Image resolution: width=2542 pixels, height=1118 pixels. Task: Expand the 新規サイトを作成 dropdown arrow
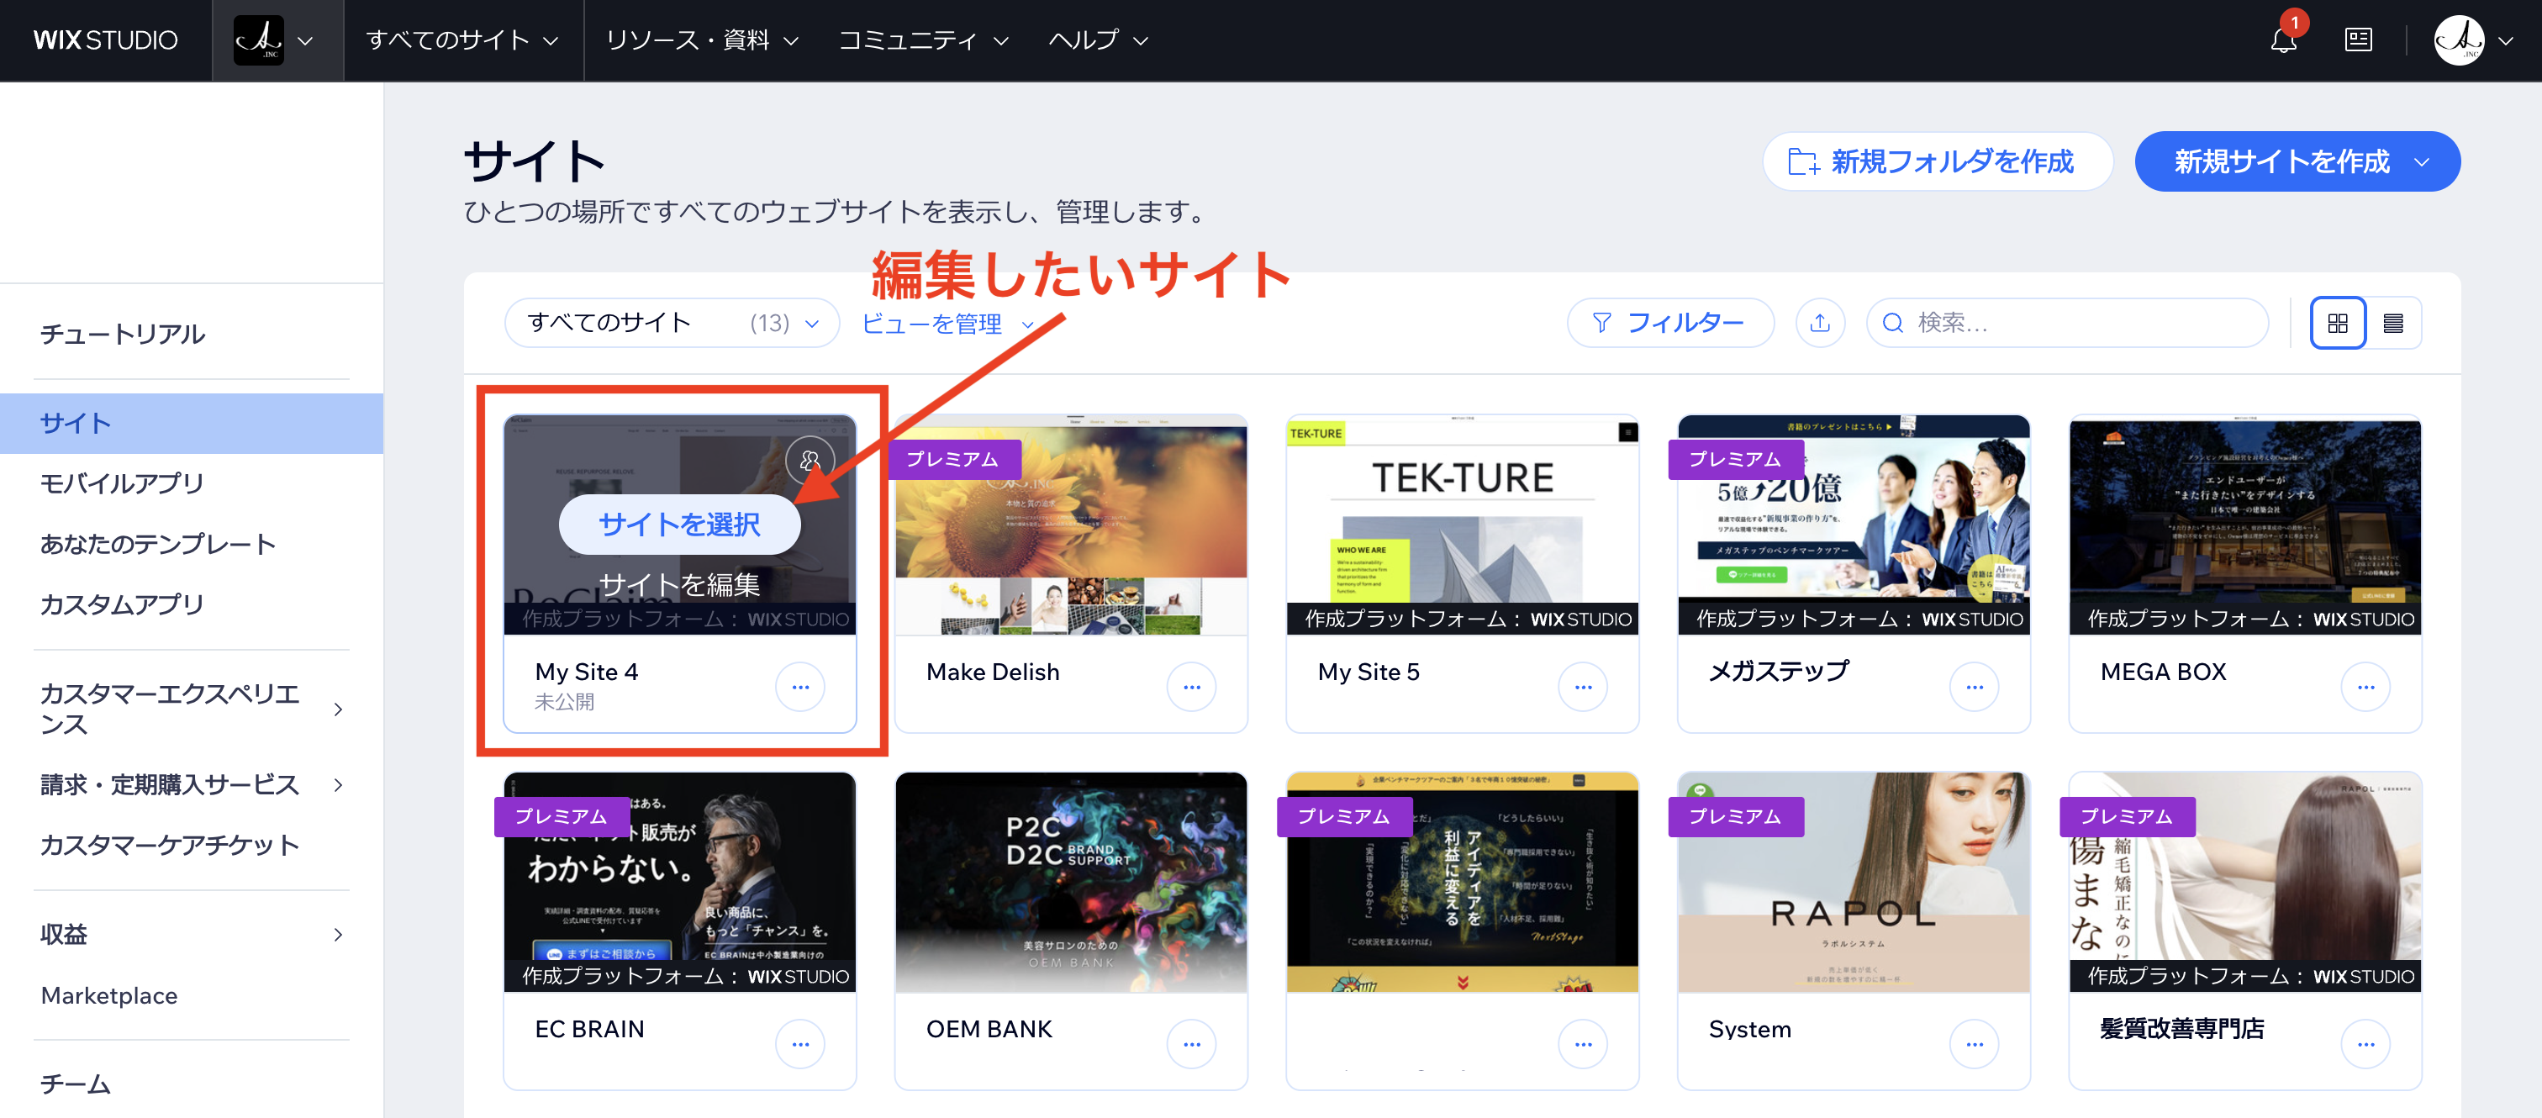click(x=2421, y=162)
